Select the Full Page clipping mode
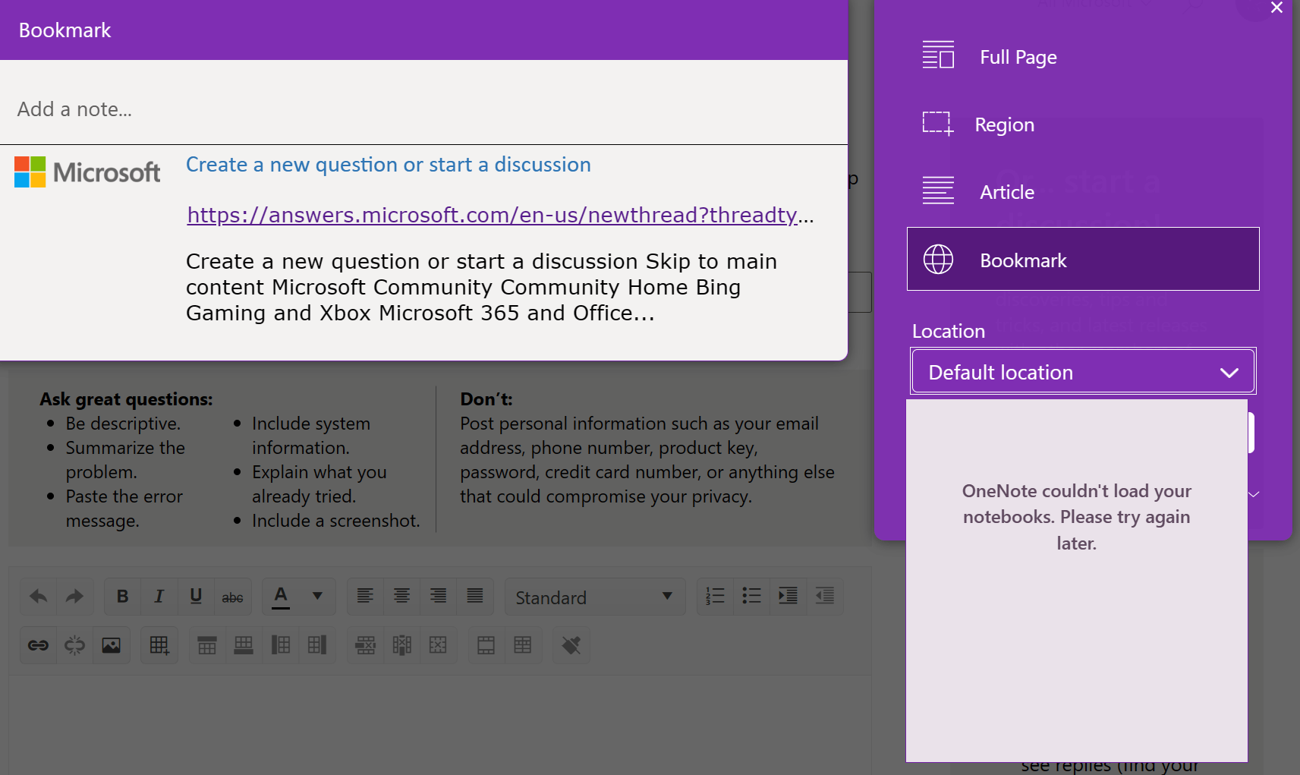1300x775 pixels. tap(1017, 56)
